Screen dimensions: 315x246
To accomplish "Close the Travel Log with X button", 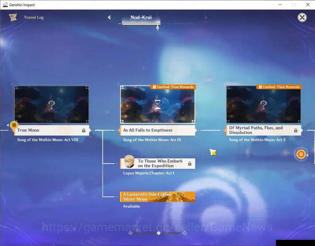I will coord(302,18).
